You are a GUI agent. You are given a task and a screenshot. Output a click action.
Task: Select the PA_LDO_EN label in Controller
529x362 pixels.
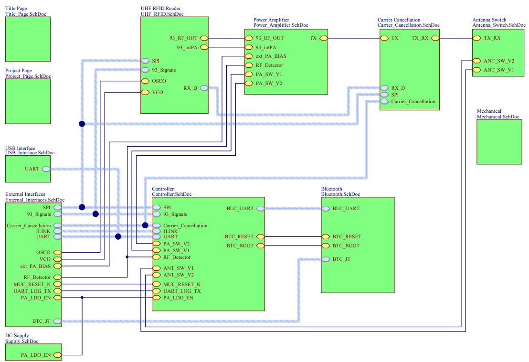point(178,298)
